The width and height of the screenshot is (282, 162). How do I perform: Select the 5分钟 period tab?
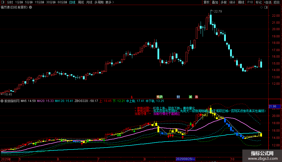29,2
